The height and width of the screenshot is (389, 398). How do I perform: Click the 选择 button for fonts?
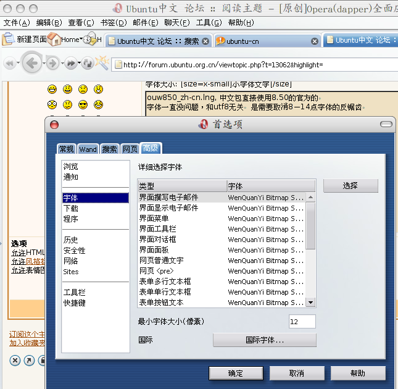tap(350, 186)
